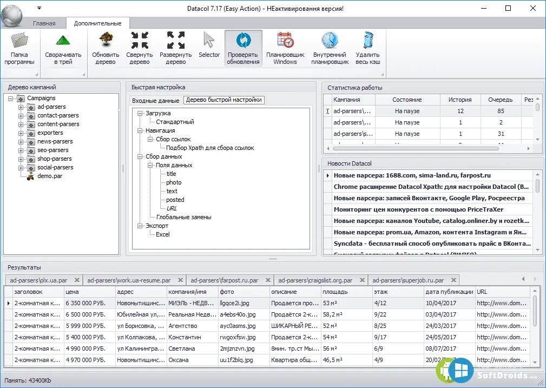Collapse the Сбор данных node
The width and height of the screenshot is (546, 388).
coord(140,157)
